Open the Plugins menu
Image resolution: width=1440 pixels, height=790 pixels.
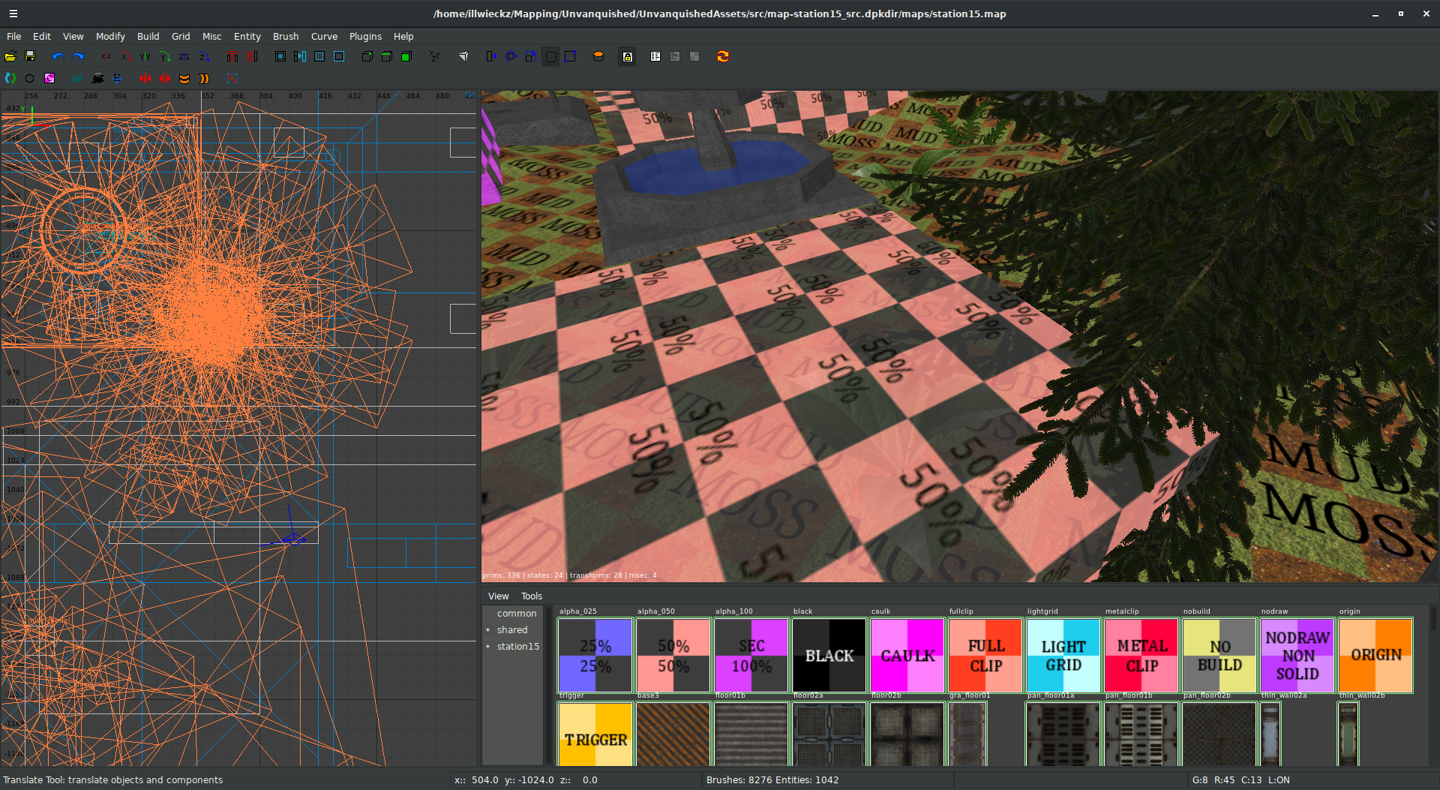click(x=365, y=36)
